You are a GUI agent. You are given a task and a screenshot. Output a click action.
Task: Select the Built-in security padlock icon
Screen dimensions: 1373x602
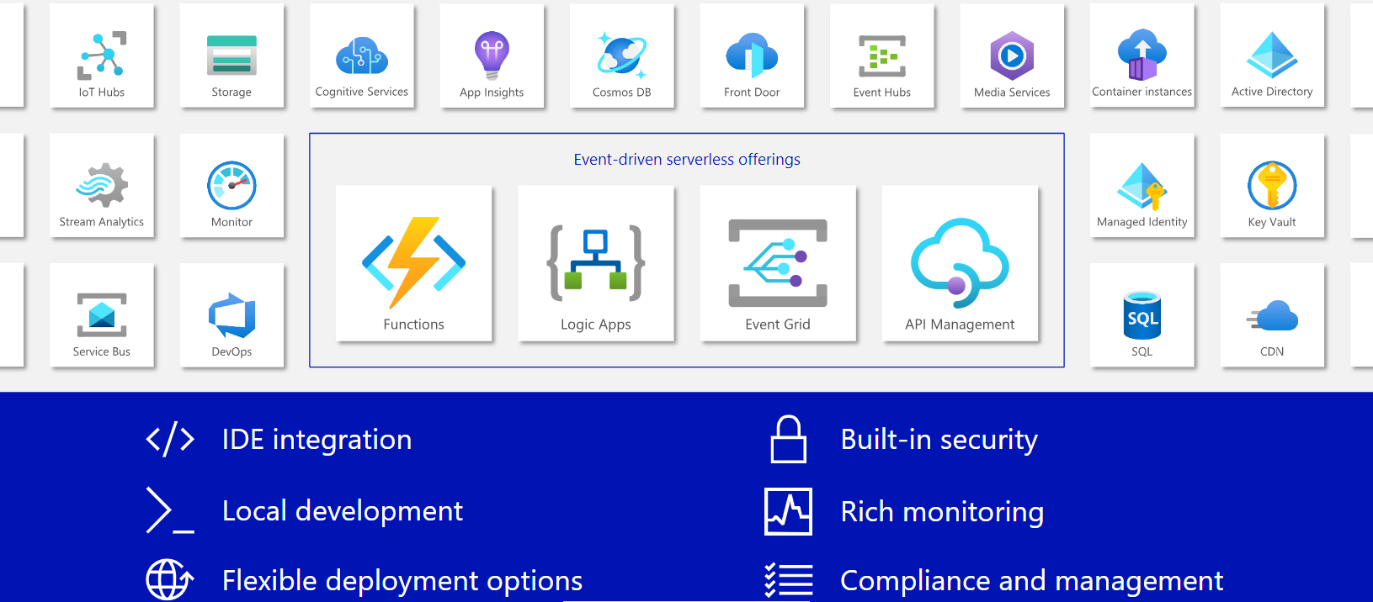pyautogui.click(x=788, y=439)
